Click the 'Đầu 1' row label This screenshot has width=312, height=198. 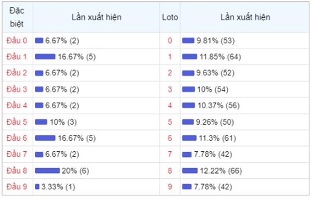(x=17, y=57)
